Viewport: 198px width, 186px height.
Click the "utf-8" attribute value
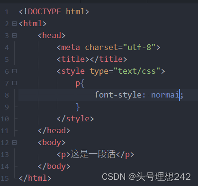[x=139, y=47]
